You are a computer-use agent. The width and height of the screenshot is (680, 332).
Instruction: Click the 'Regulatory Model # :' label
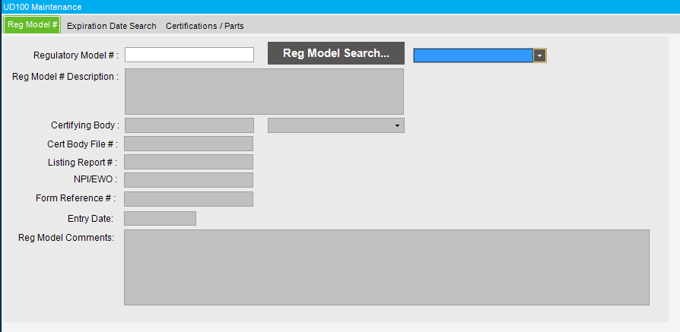76,55
